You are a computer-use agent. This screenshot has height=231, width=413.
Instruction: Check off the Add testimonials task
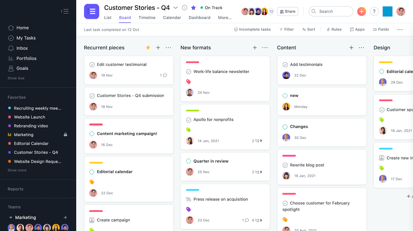[285, 65]
